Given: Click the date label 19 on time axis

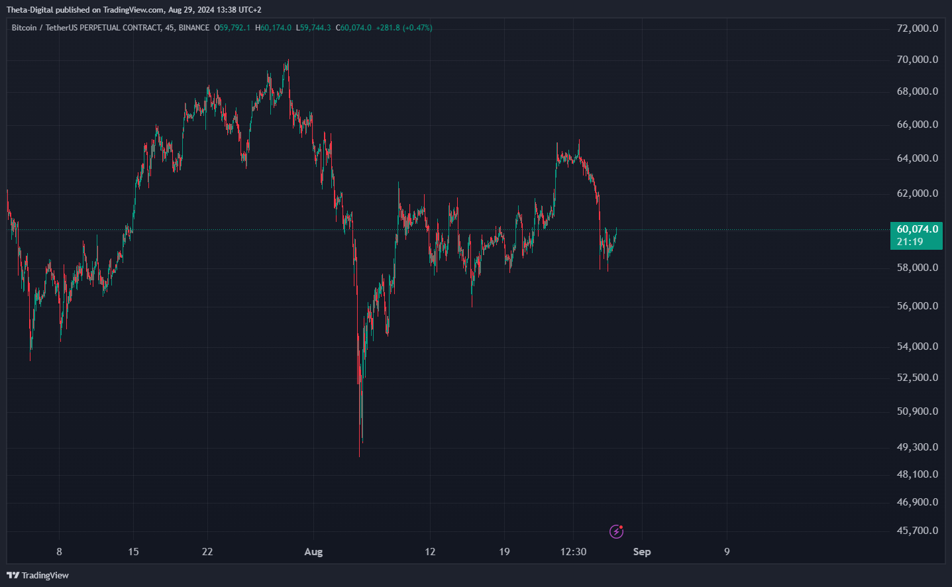Looking at the screenshot, I should [x=504, y=552].
